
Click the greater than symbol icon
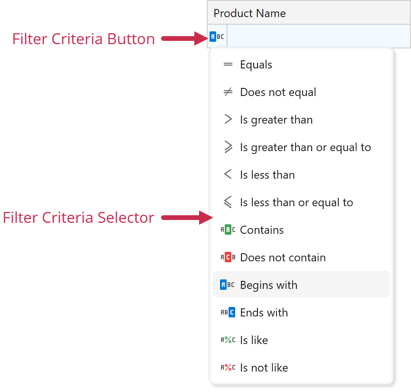[x=228, y=120]
